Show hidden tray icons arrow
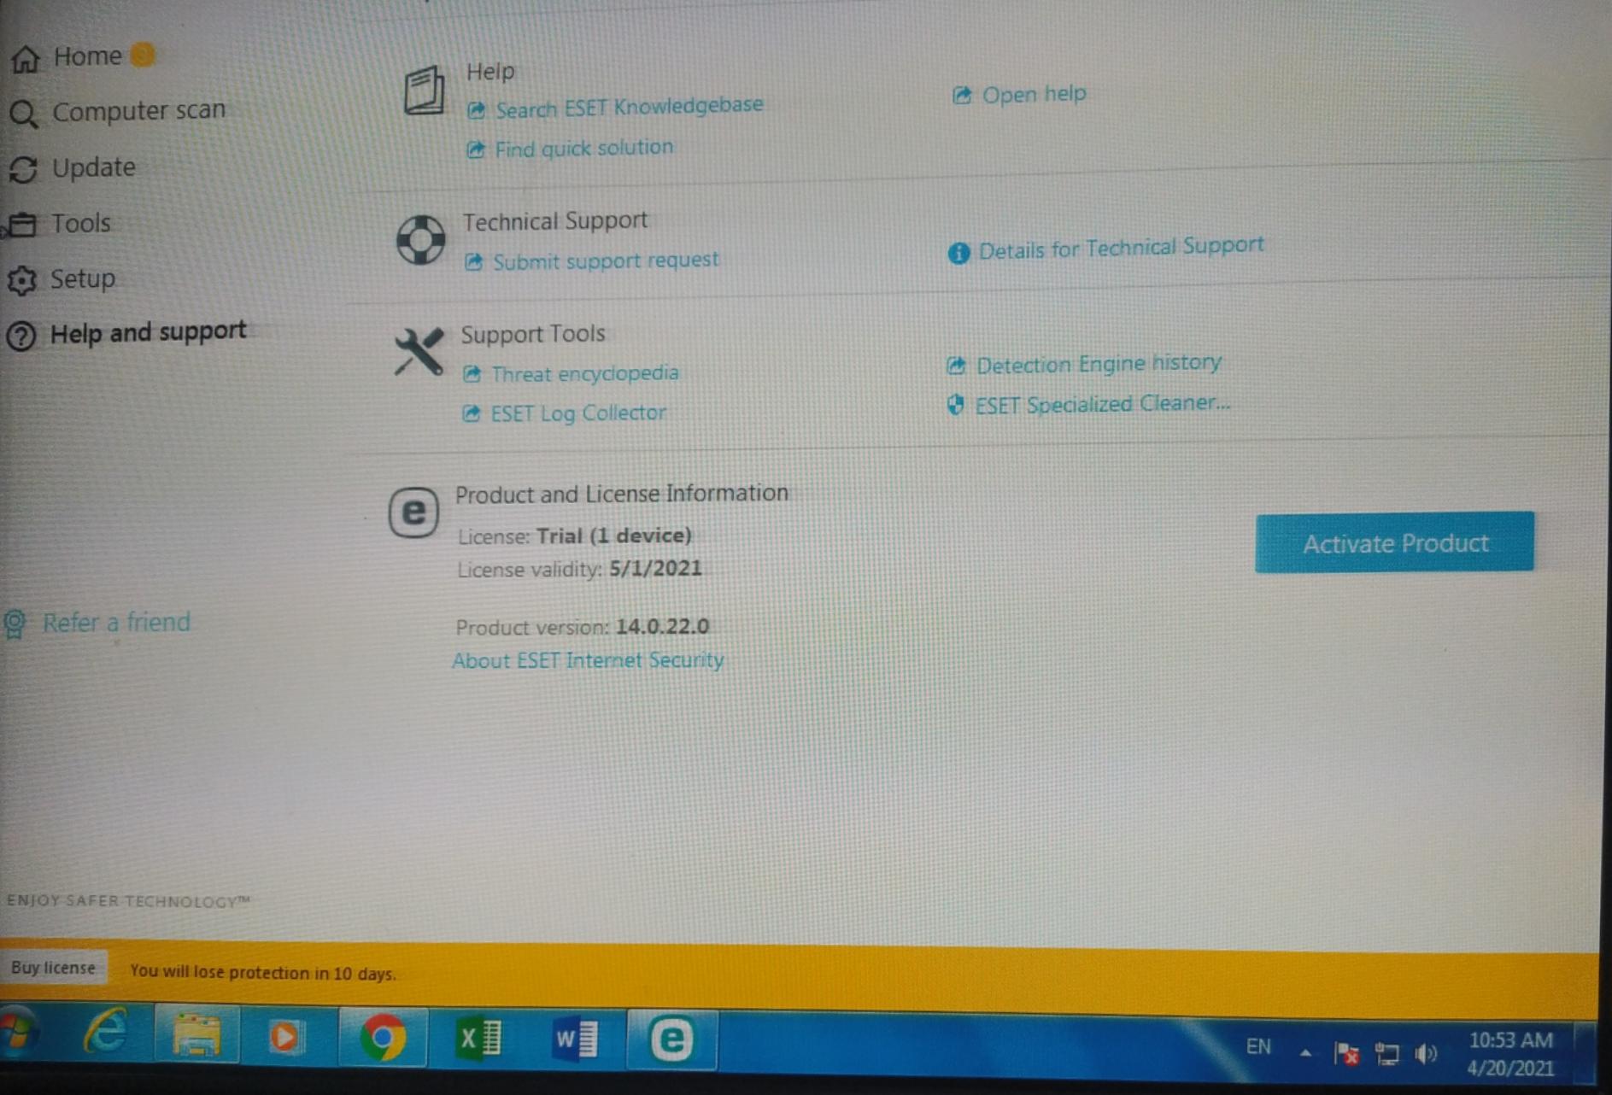 [x=1305, y=1053]
